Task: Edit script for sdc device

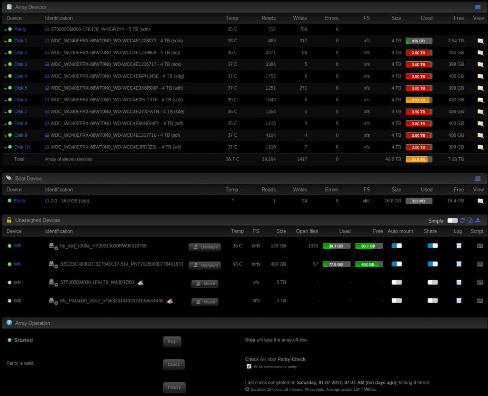Action: coord(480,264)
